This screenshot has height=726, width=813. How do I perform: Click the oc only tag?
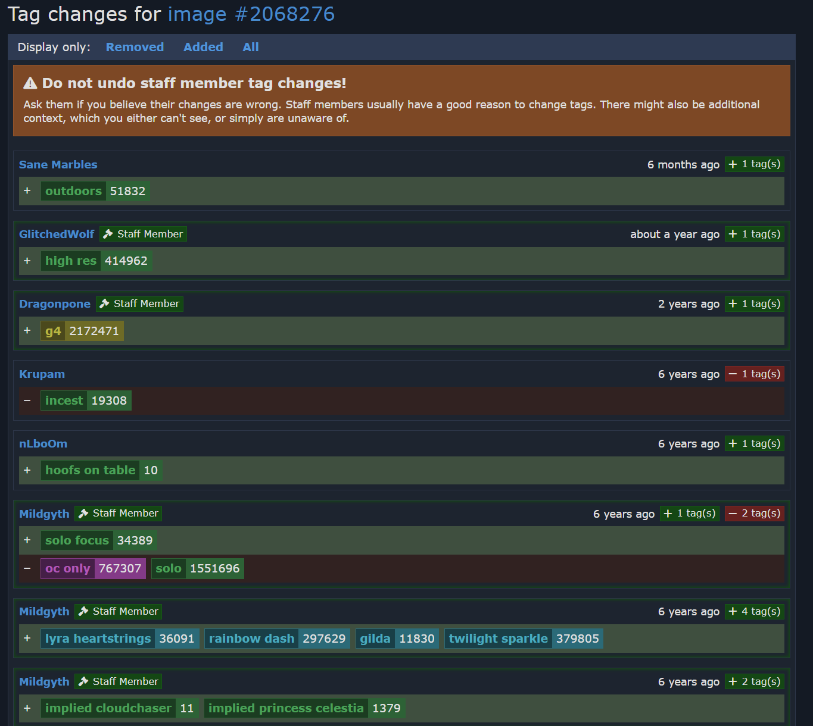[x=67, y=568]
